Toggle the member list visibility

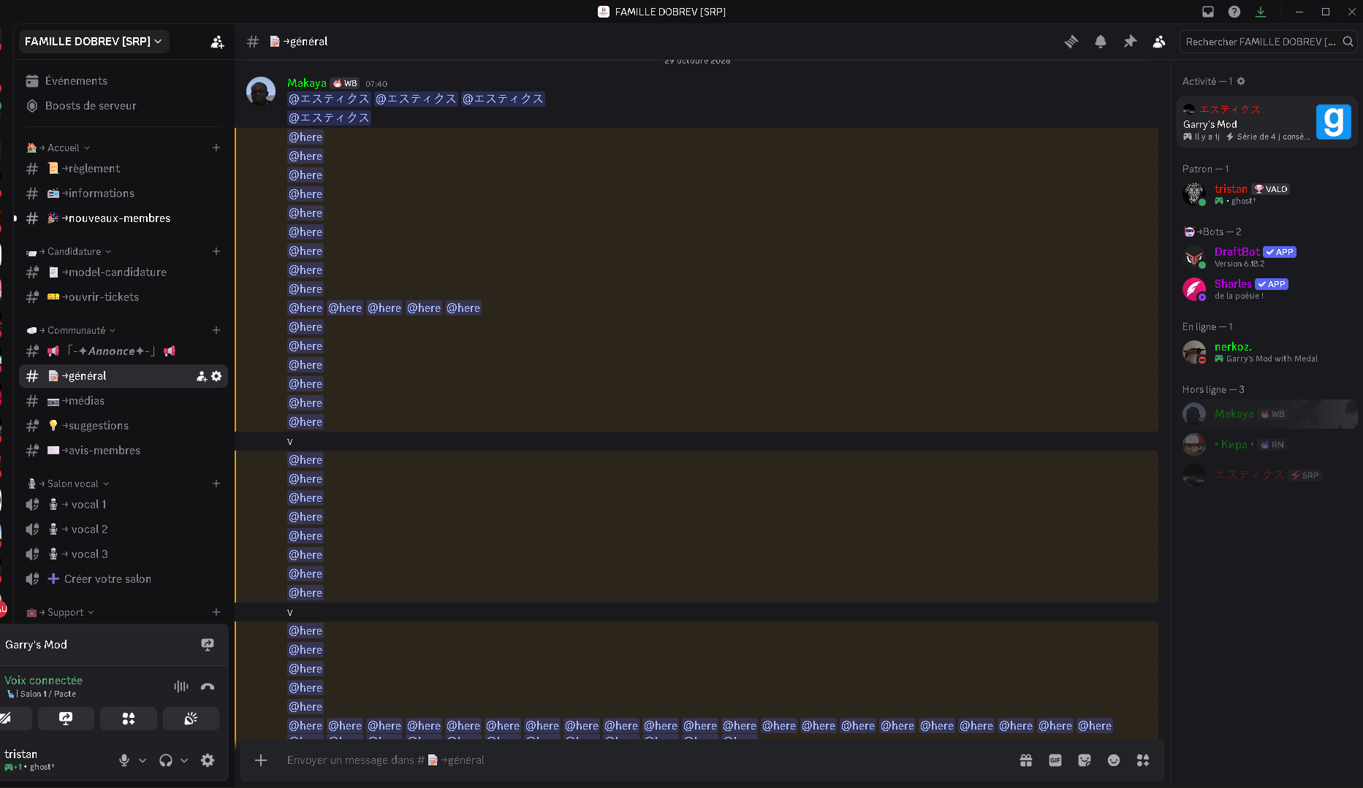(1159, 42)
